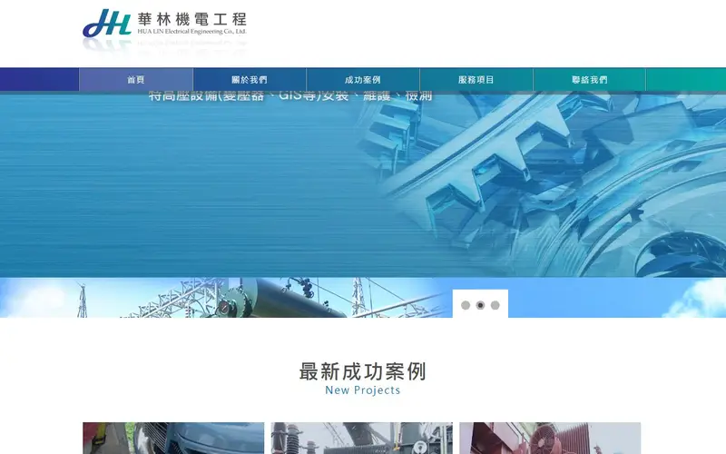Open the 服務項目 menu item
The width and height of the screenshot is (726, 454).
(x=476, y=80)
